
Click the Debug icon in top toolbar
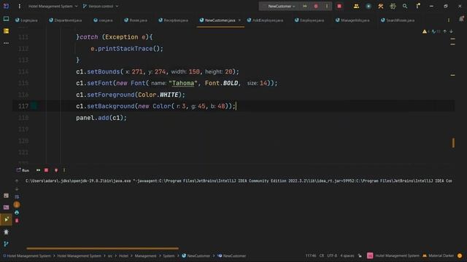(x=316, y=7)
